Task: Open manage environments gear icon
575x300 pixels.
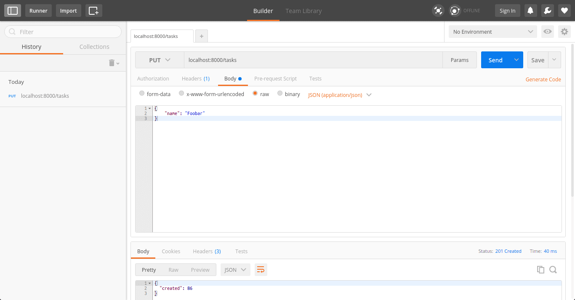Action: 564,32
